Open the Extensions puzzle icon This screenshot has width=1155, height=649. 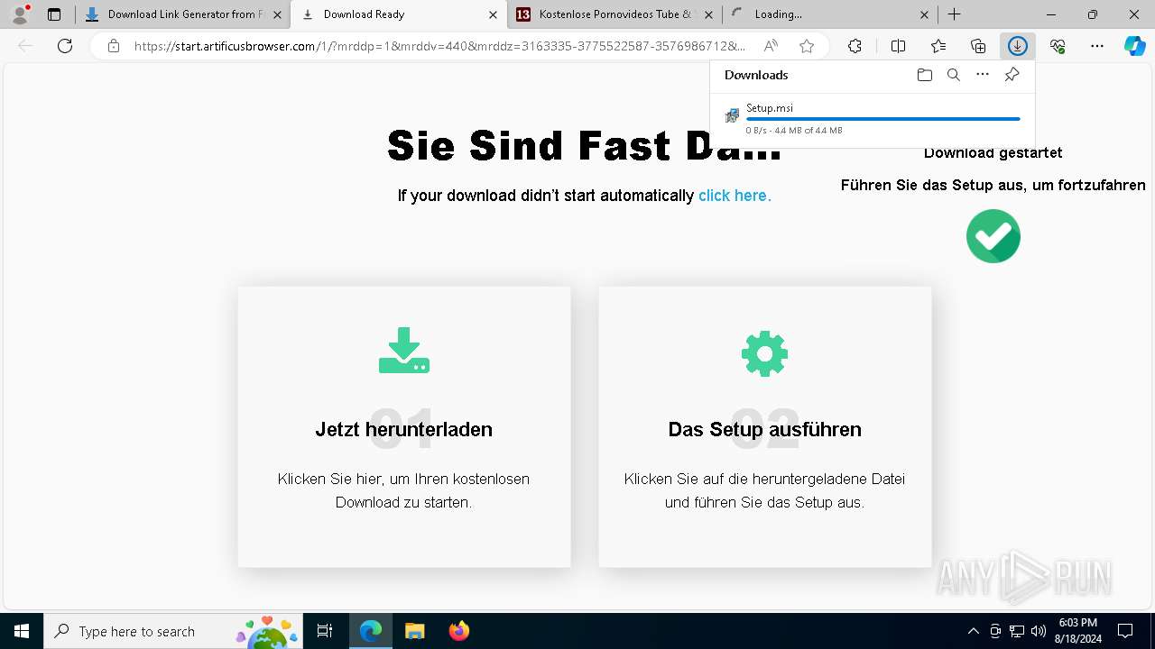[855, 46]
